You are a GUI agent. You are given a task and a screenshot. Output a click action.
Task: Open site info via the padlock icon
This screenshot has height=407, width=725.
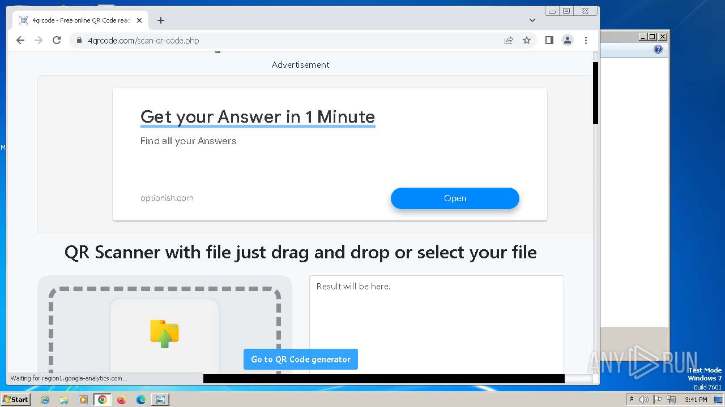(x=79, y=40)
